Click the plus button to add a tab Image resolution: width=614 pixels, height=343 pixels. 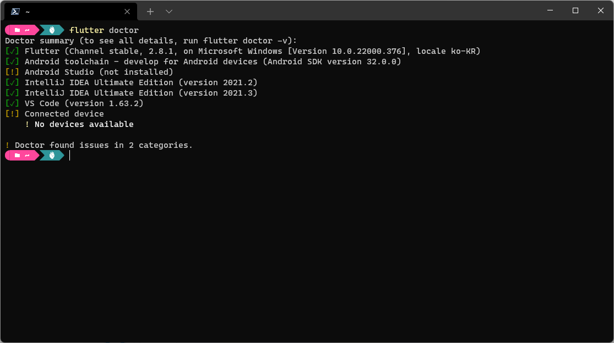150,11
